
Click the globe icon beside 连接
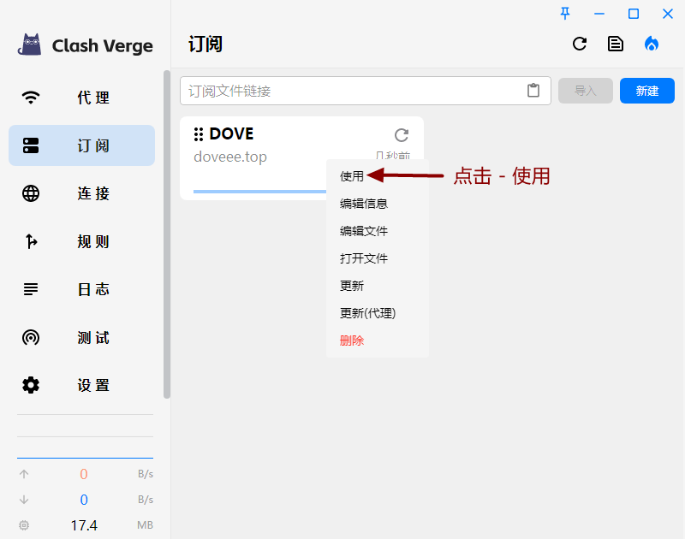(x=31, y=193)
